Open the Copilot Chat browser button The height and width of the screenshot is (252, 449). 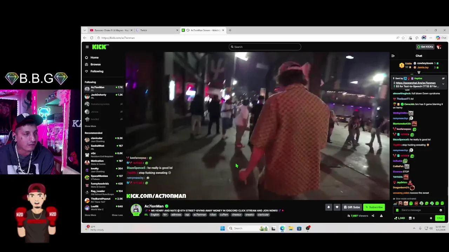[441, 38]
